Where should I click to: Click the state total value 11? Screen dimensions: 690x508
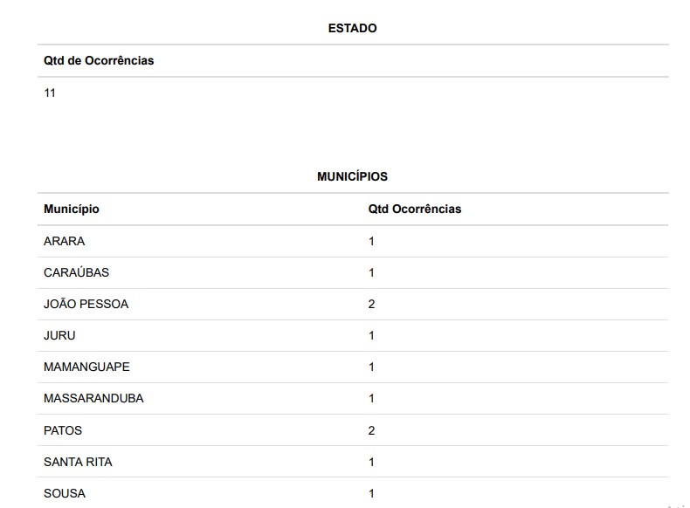[50, 93]
